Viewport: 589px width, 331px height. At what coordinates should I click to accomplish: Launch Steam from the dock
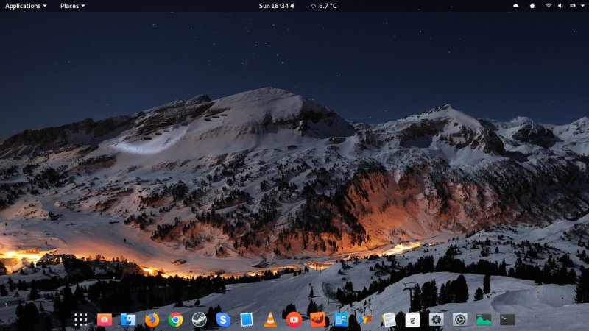[199, 319]
